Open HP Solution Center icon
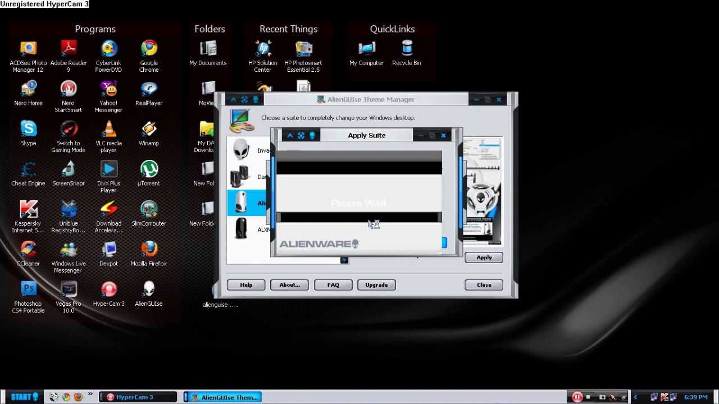 [263, 57]
